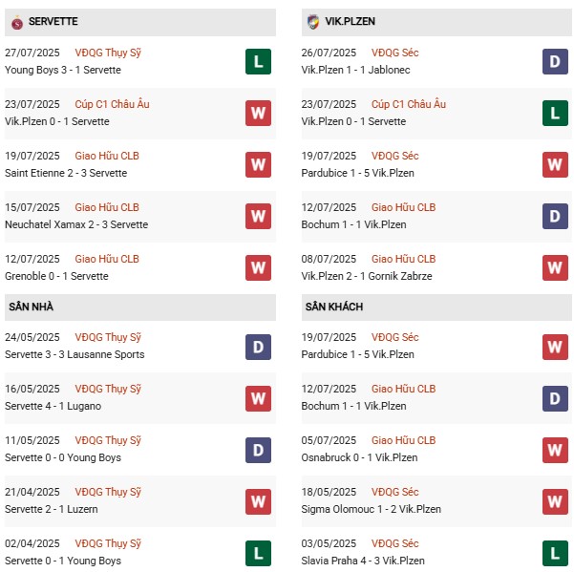This screenshot has width=574, height=572.
Task: Click the D badge for Servette 3-3 Lausanne Sports
Action: (258, 346)
